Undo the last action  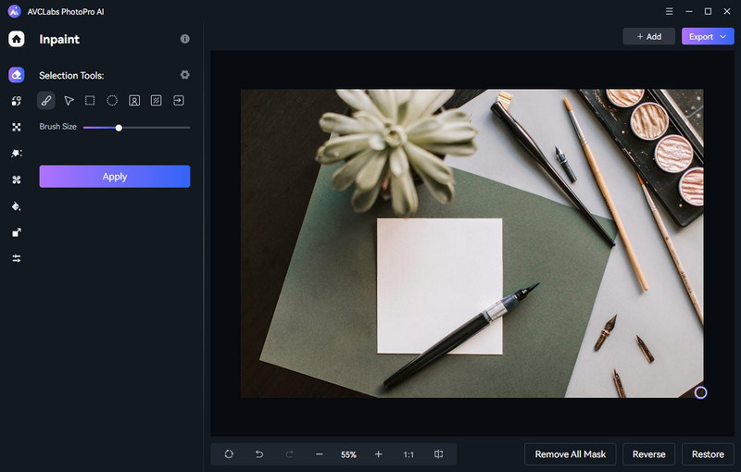coord(259,454)
